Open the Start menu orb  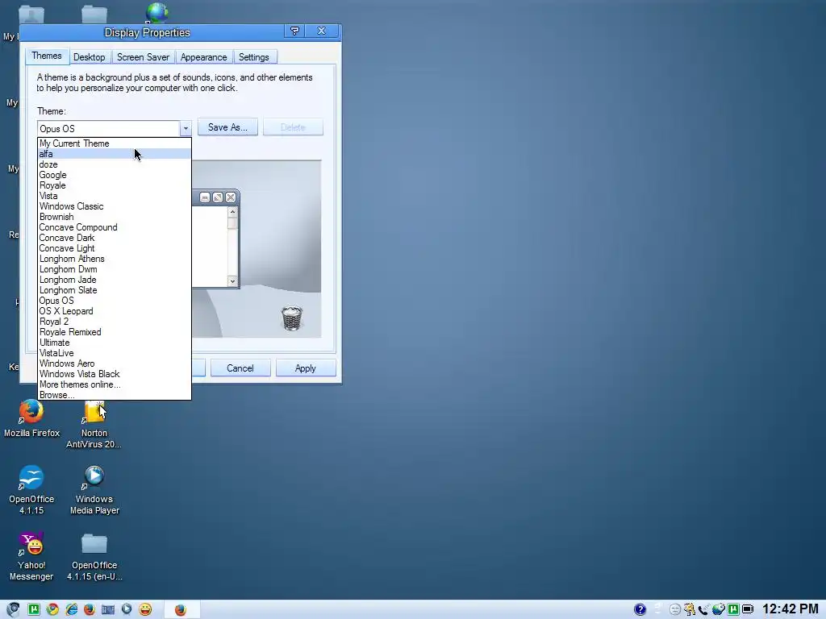13,609
